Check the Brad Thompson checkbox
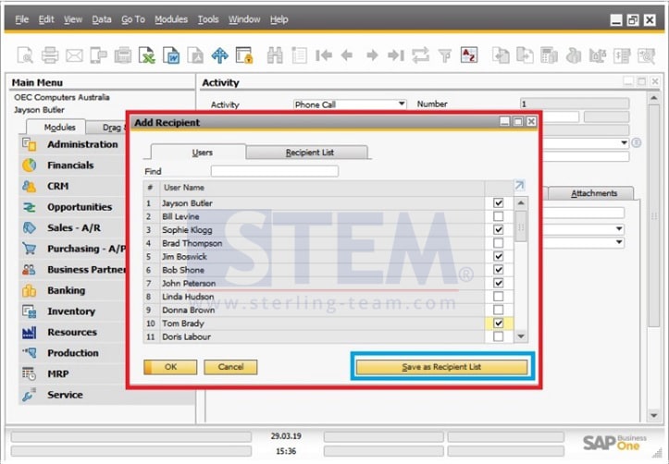Image resolution: width=669 pixels, height=464 pixels. 499,243
